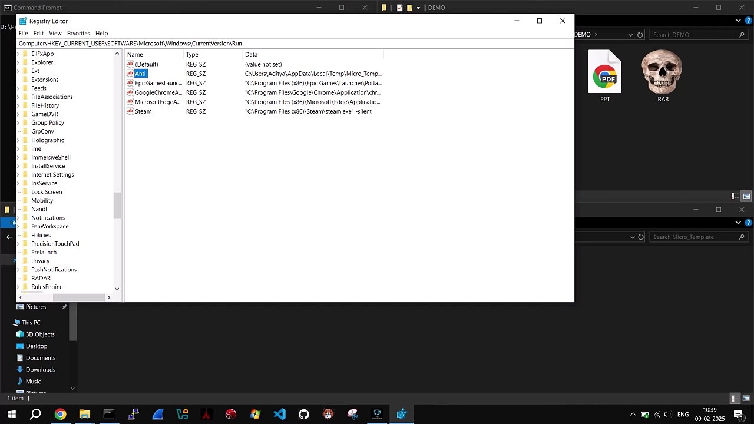Open the Edit menu in Registry Editor
This screenshot has height=424, width=754.
point(38,34)
